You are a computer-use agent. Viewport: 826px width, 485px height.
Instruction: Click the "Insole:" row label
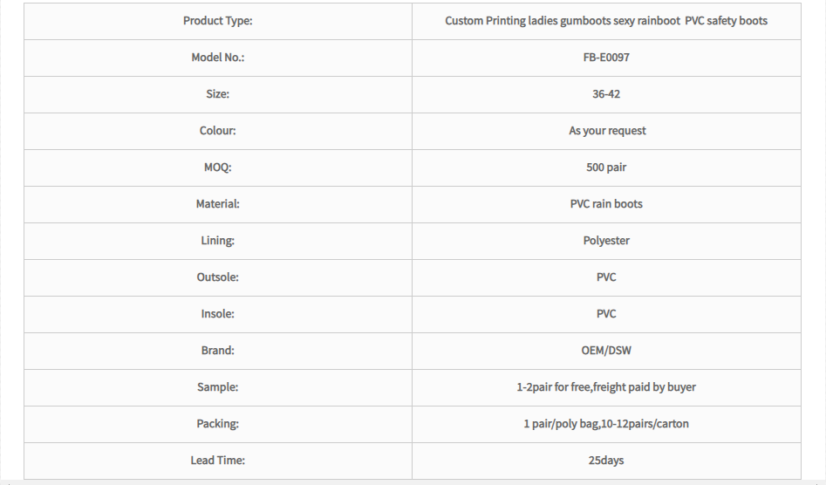click(218, 314)
